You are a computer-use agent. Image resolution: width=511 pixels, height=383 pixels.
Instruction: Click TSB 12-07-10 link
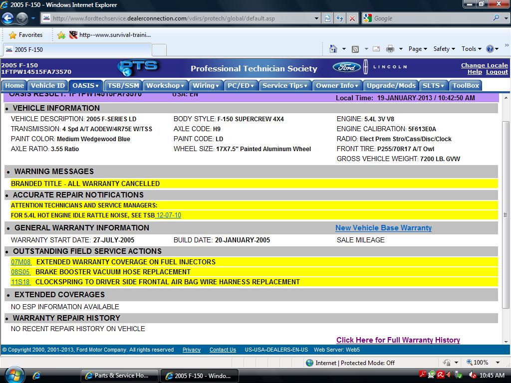[x=169, y=215]
